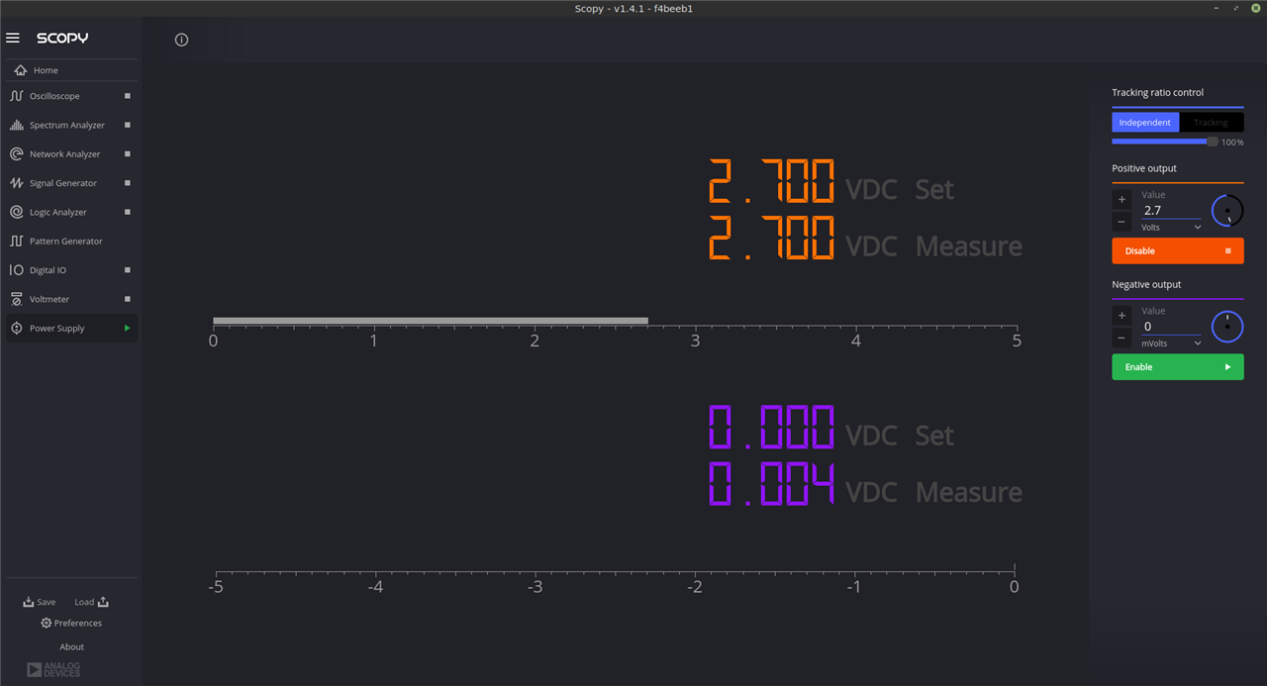Toggle the Network Analyzer run square
Screen dimensions: 1267x686
[x=127, y=154]
